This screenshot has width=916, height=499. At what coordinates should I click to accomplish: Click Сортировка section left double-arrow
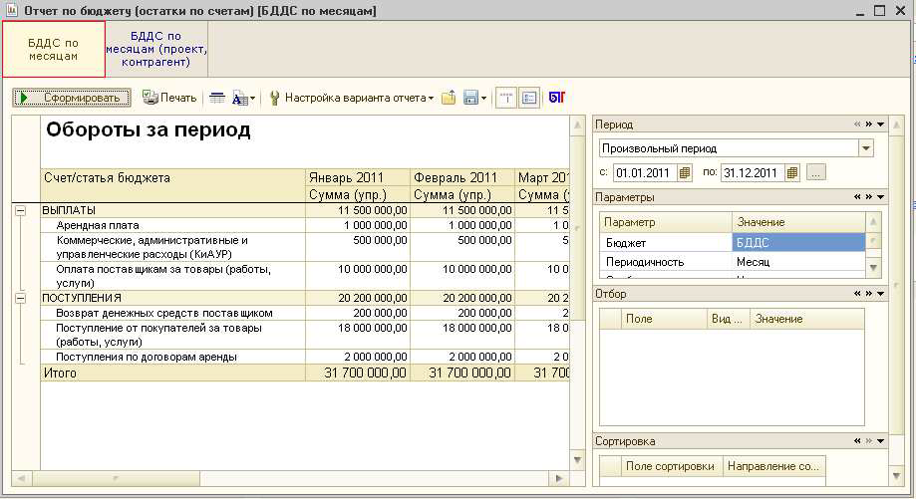(x=857, y=441)
